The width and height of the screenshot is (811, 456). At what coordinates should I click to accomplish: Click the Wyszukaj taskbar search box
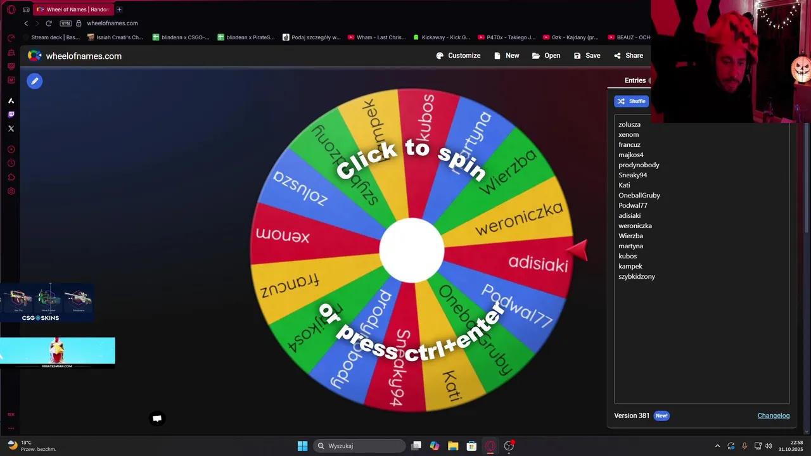pyautogui.click(x=361, y=446)
